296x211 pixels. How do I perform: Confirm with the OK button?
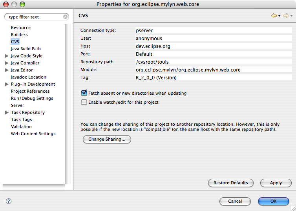(274, 201)
